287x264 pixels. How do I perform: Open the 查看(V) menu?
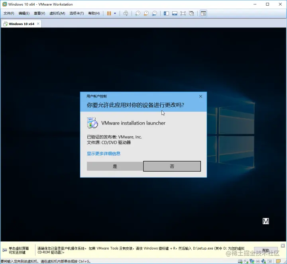pos(39,14)
